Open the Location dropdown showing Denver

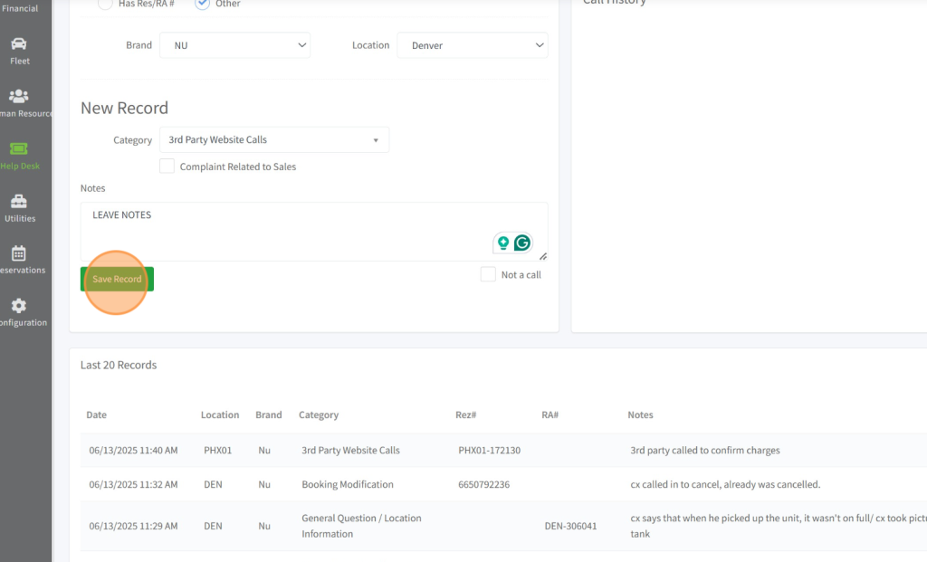473,45
